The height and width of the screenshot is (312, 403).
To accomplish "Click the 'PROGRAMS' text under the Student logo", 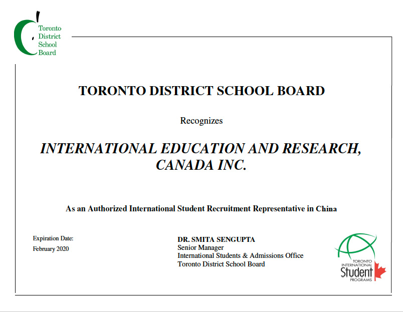I will pyautogui.click(x=362, y=280).
